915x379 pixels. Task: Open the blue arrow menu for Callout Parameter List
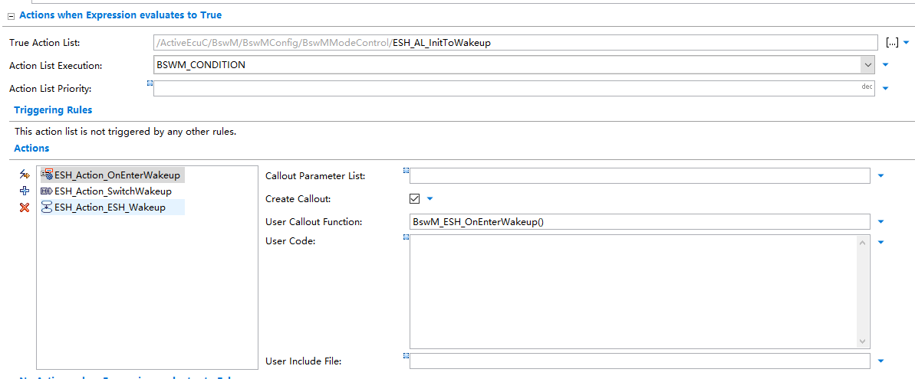pos(881,175)
